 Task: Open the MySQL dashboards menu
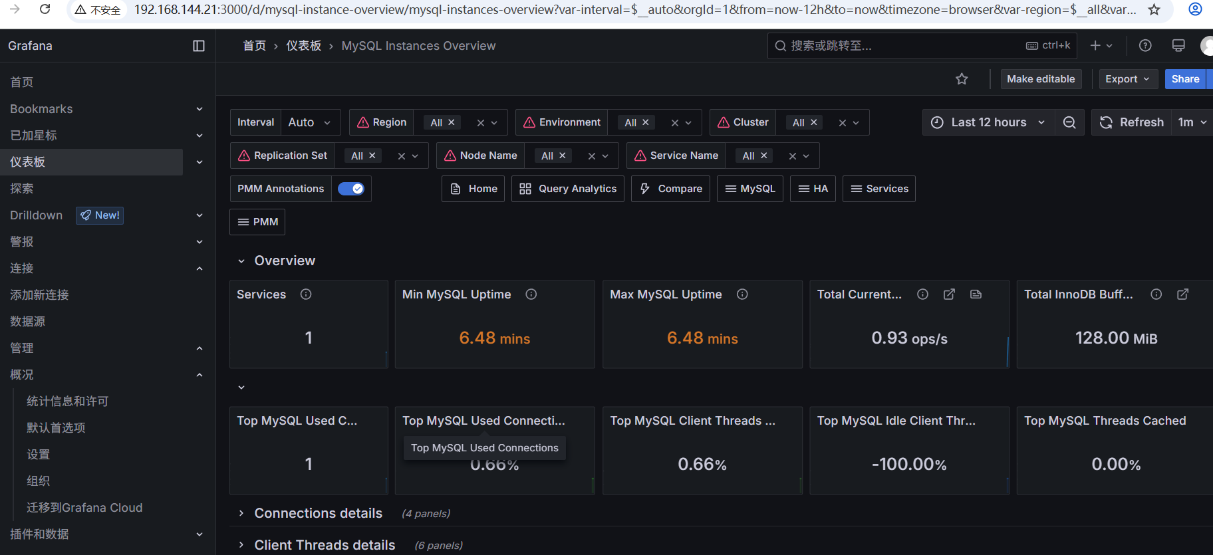[750, 189]
